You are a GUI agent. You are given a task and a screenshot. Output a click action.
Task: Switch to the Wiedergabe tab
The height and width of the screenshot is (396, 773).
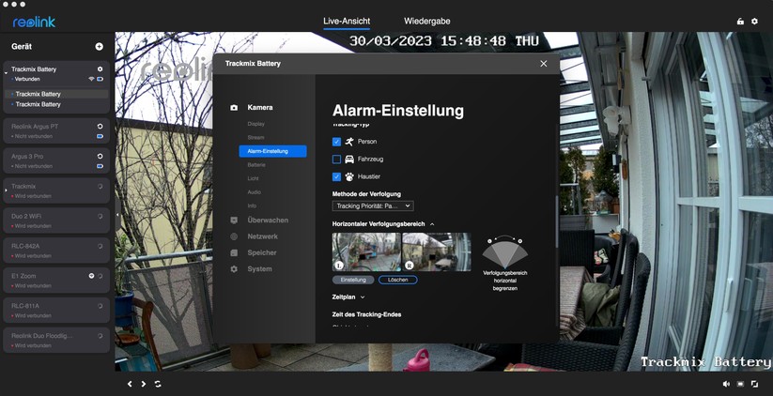[427, 22]
